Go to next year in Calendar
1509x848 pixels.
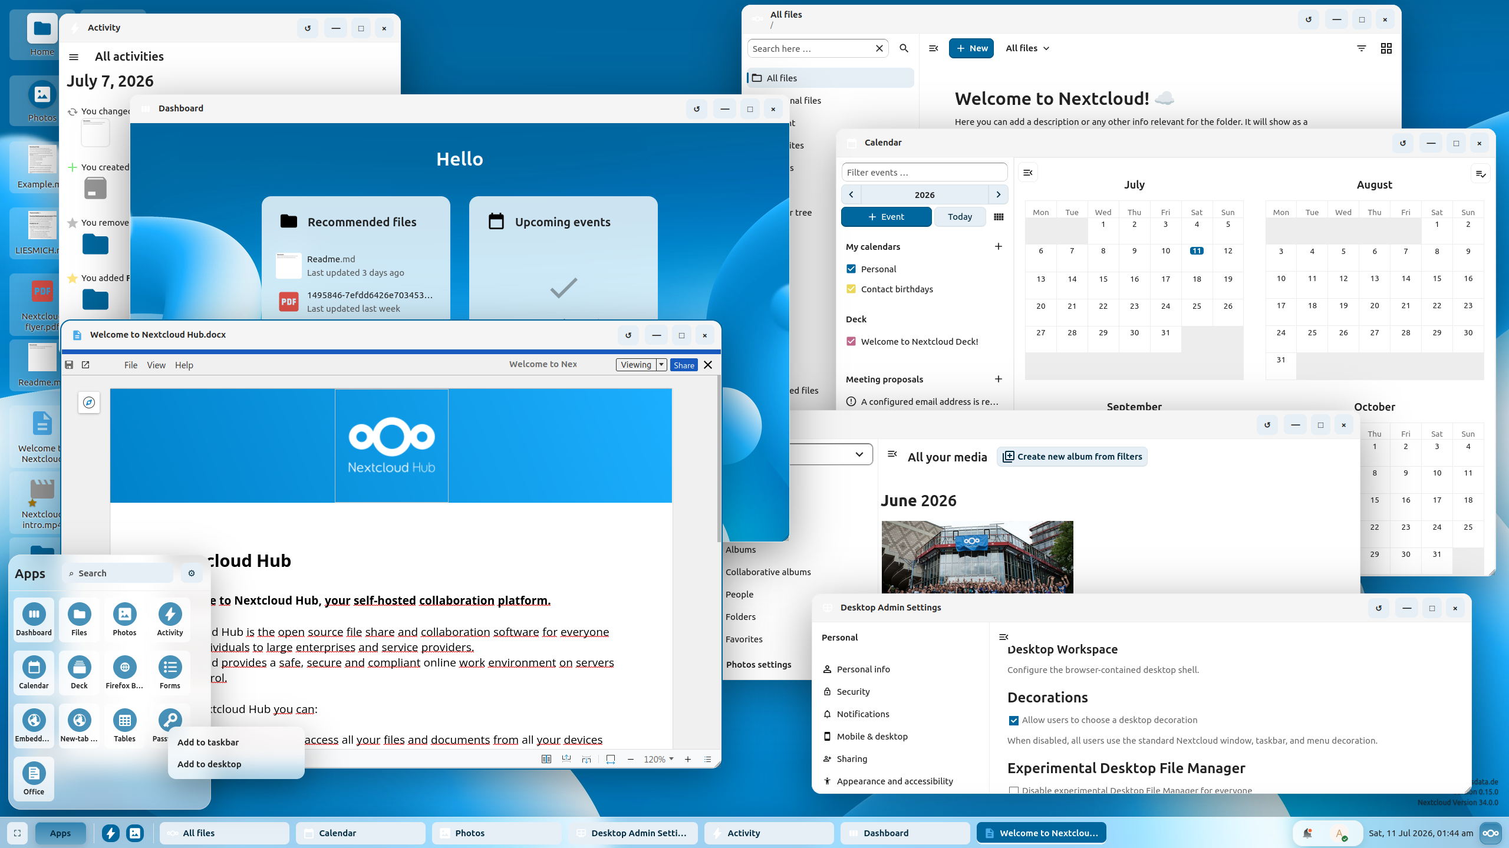998,194
